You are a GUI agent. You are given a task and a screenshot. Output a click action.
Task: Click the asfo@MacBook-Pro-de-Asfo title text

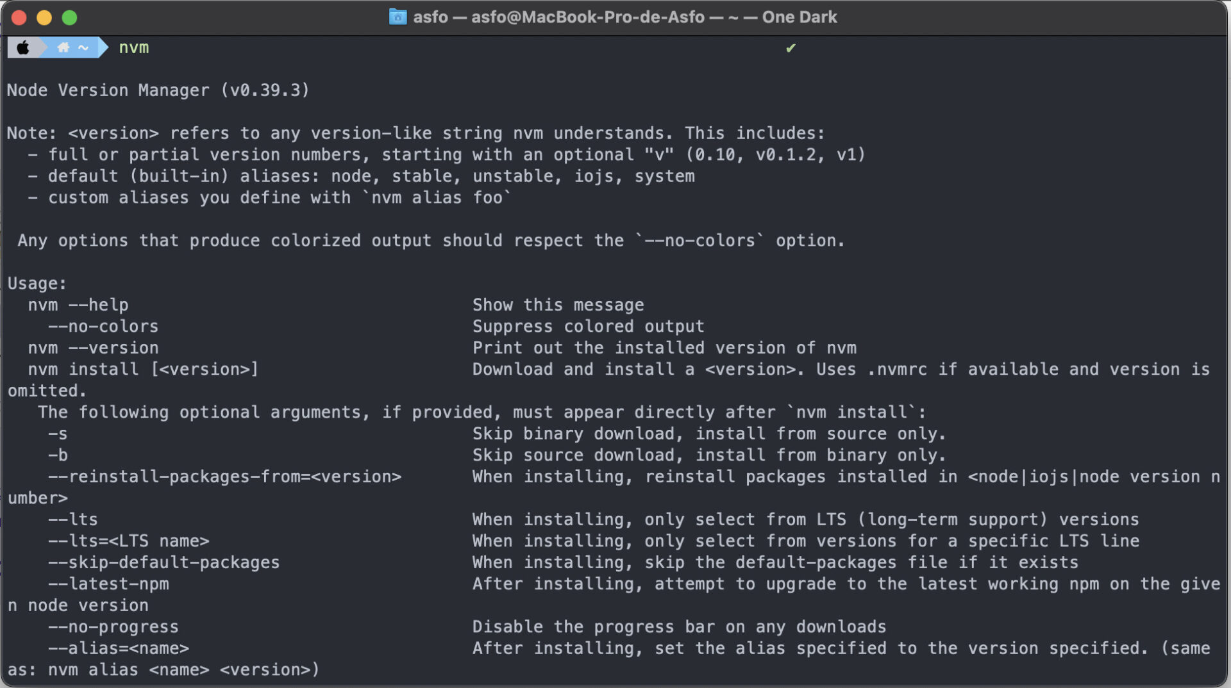point(587,17)
